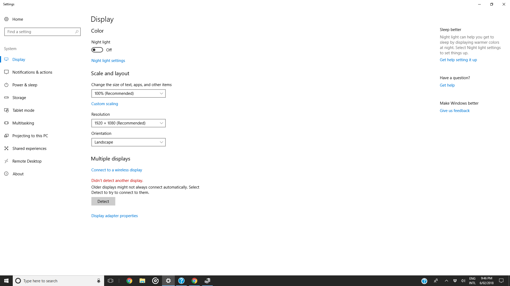Expand the Resolution dropdown
Viewport: 510px width, 286px height.
128,123
